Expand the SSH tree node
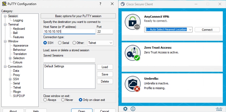226x112 pixels. [x=10, y=79]
